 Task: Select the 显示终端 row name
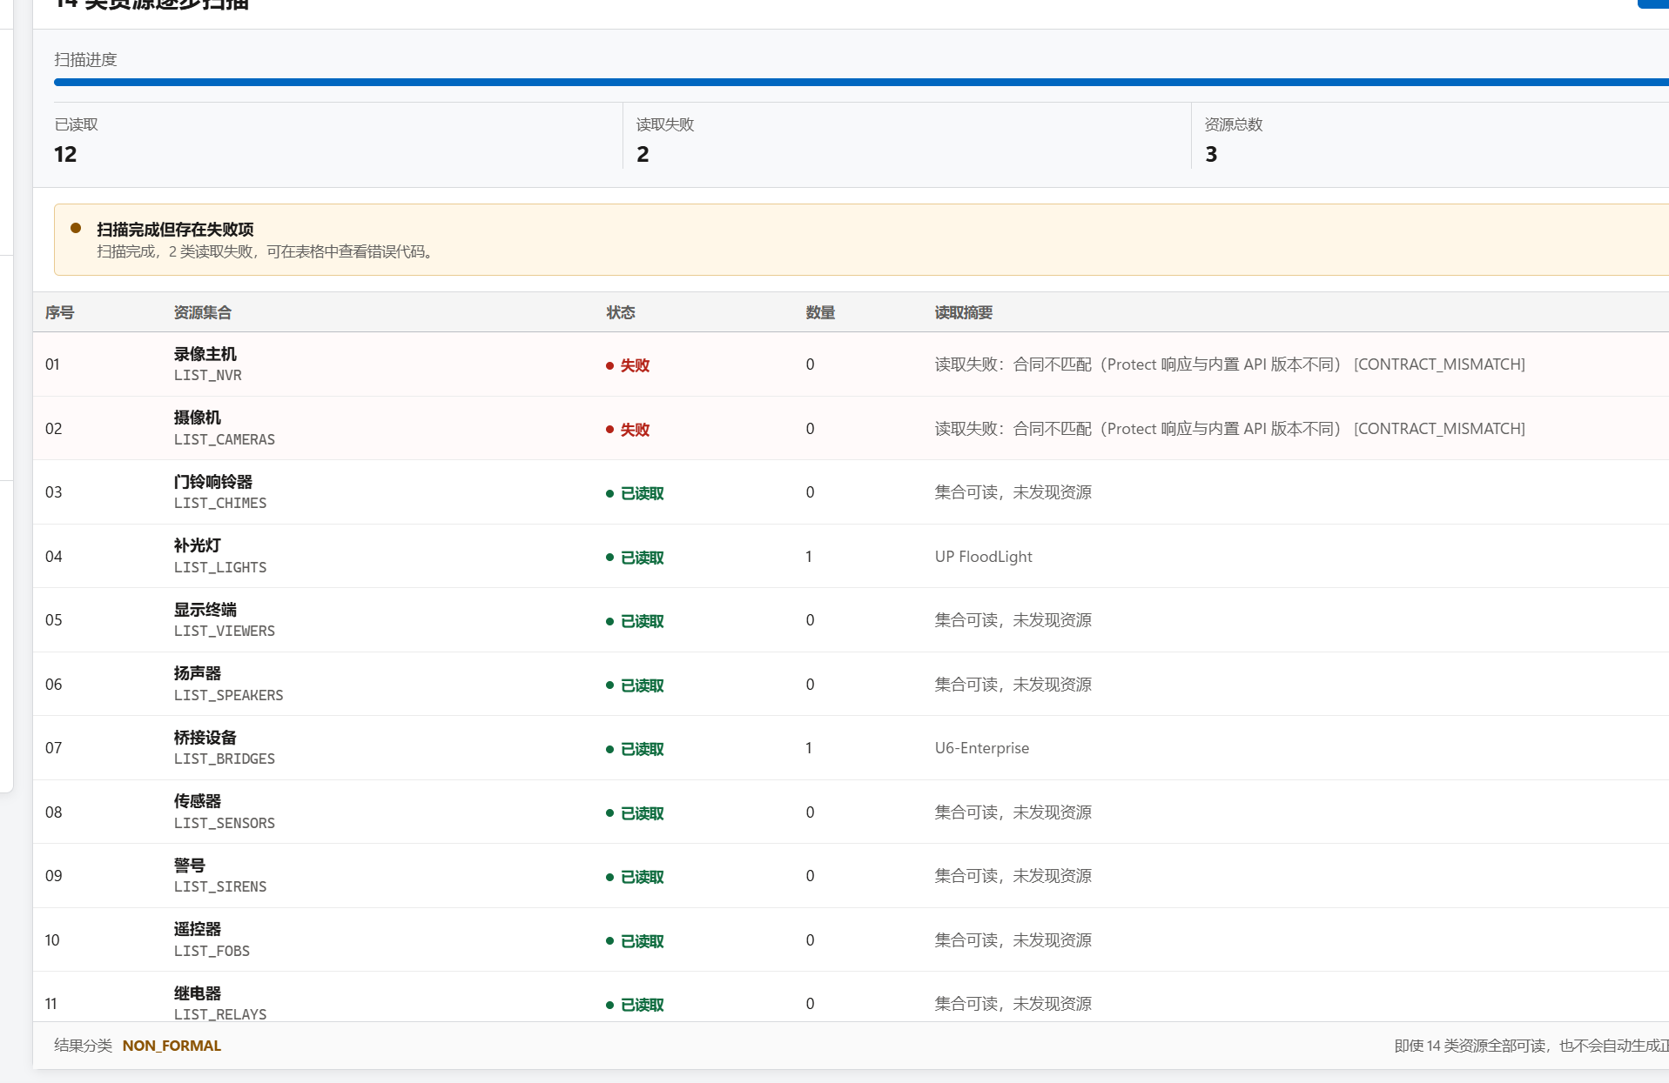pos(205,610)
